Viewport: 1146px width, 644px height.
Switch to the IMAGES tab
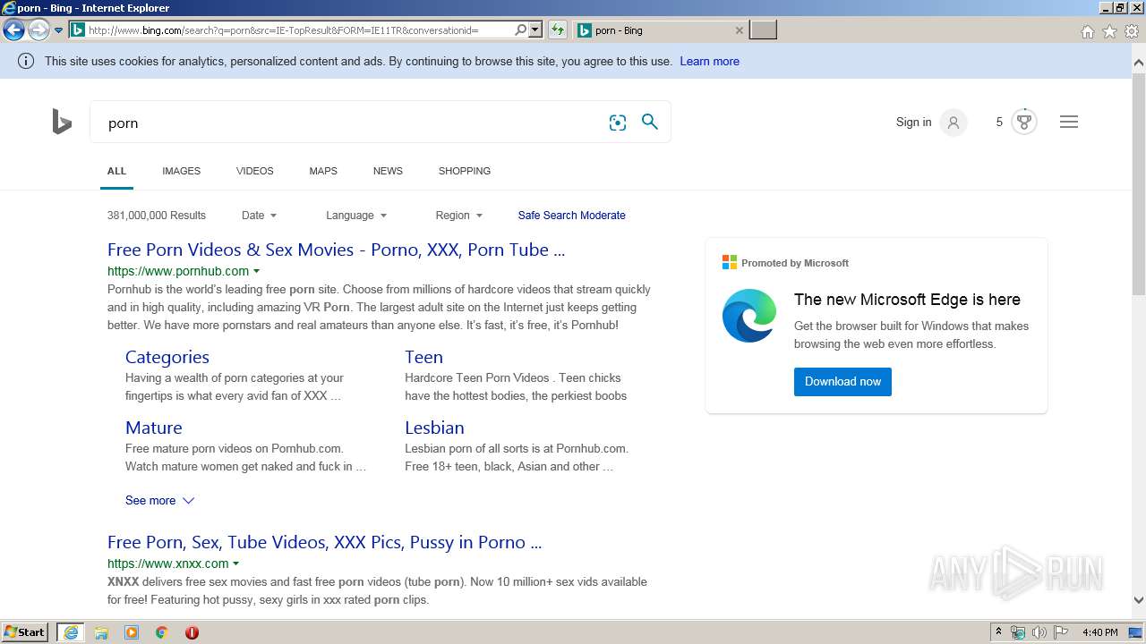[182, 171]
